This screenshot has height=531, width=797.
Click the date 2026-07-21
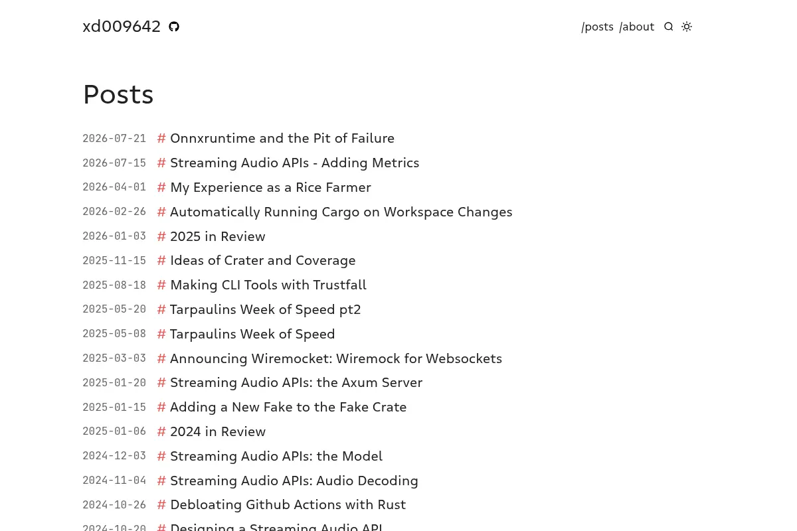[x=114, y=139]
